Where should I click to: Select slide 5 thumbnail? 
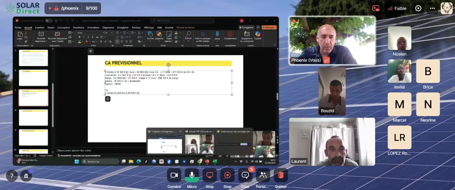pyautogui.click(x=33, y=58)
